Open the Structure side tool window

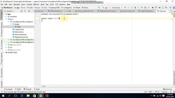pos(1,44)
